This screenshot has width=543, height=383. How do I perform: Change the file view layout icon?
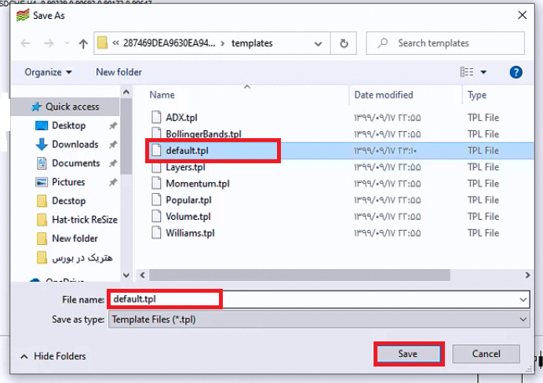click(466, 72)
